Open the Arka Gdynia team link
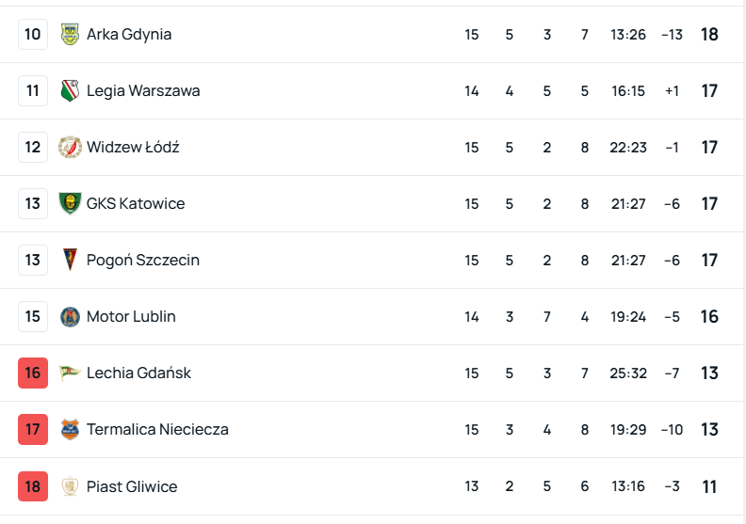Image resolution: width=746 pixels, height=524 pixels. click(129, 35)
